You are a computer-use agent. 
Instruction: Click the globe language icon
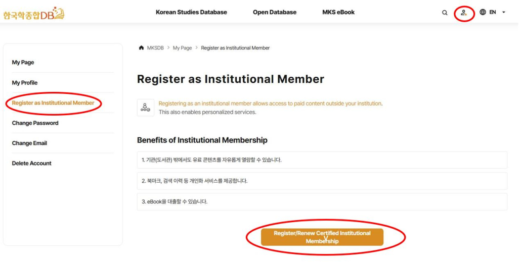click(483, 12)
